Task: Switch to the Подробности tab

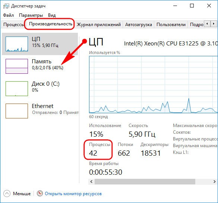Action: pos(196,25)
